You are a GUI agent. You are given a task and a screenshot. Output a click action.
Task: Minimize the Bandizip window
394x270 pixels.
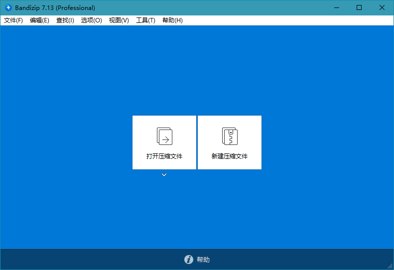pos(336,7)
